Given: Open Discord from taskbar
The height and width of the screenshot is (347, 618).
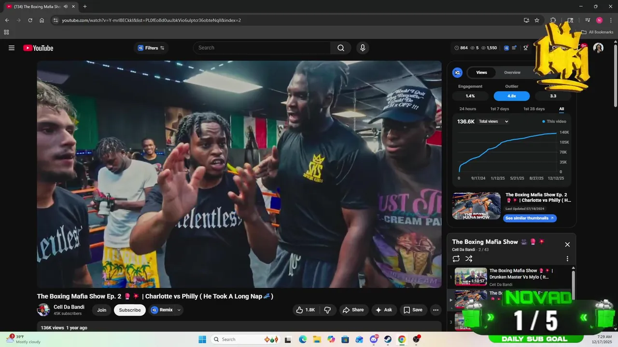Looking at the screenshot, I should click(374, 339).
